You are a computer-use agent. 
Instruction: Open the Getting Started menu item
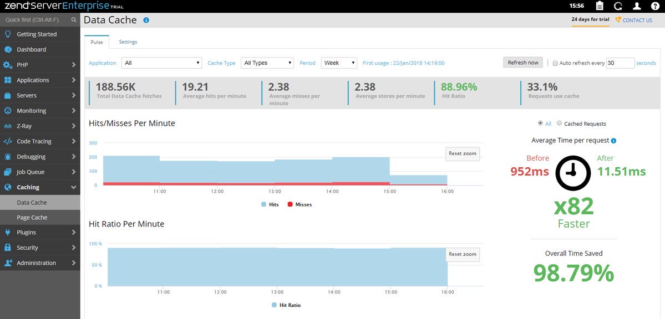point(40,34)
